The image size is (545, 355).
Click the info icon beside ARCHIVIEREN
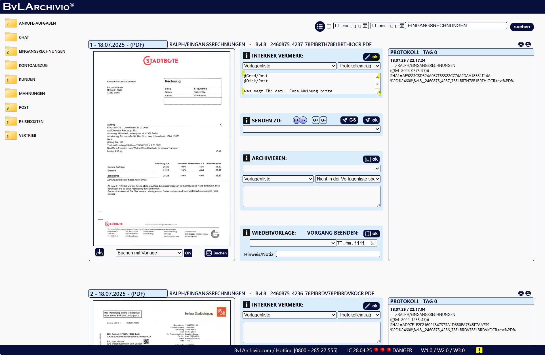[247, 158]
